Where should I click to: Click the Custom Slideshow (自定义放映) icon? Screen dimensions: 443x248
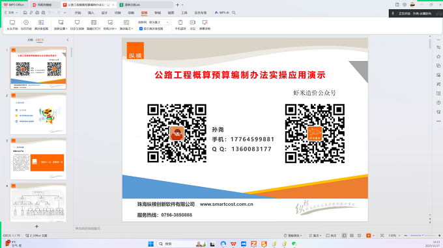[77, 25]
